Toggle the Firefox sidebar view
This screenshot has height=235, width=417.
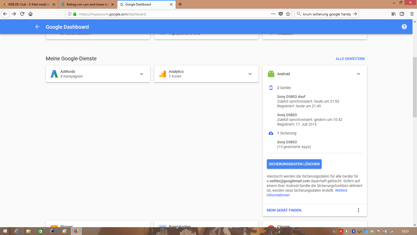point(402,14)
